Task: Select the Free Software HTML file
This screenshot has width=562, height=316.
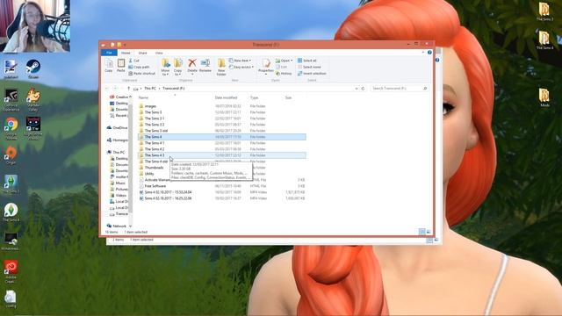Action: [x=152, y=186]
